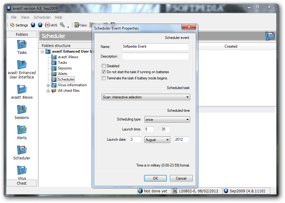Open the Help menu
285x203 pixels.
(59, 17)
